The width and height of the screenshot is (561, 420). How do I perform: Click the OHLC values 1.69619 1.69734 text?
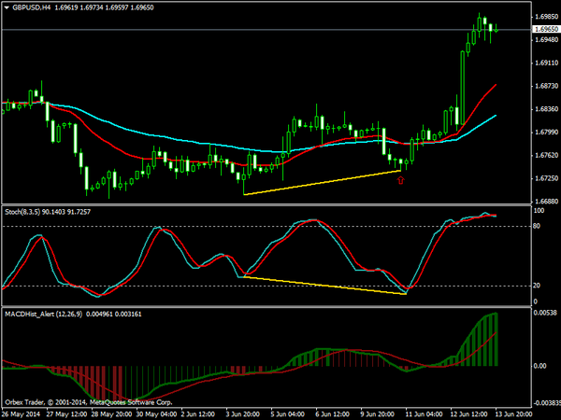pyautogui.click(x=79, y=7)
